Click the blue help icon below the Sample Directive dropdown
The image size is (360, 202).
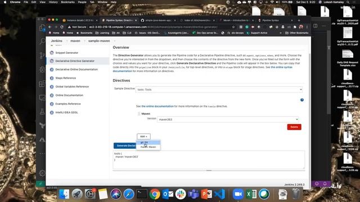[x=302, y=100]
